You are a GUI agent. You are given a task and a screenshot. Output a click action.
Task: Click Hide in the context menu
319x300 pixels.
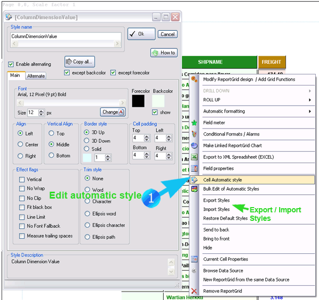pyautogui.click(x=208, y=248)
